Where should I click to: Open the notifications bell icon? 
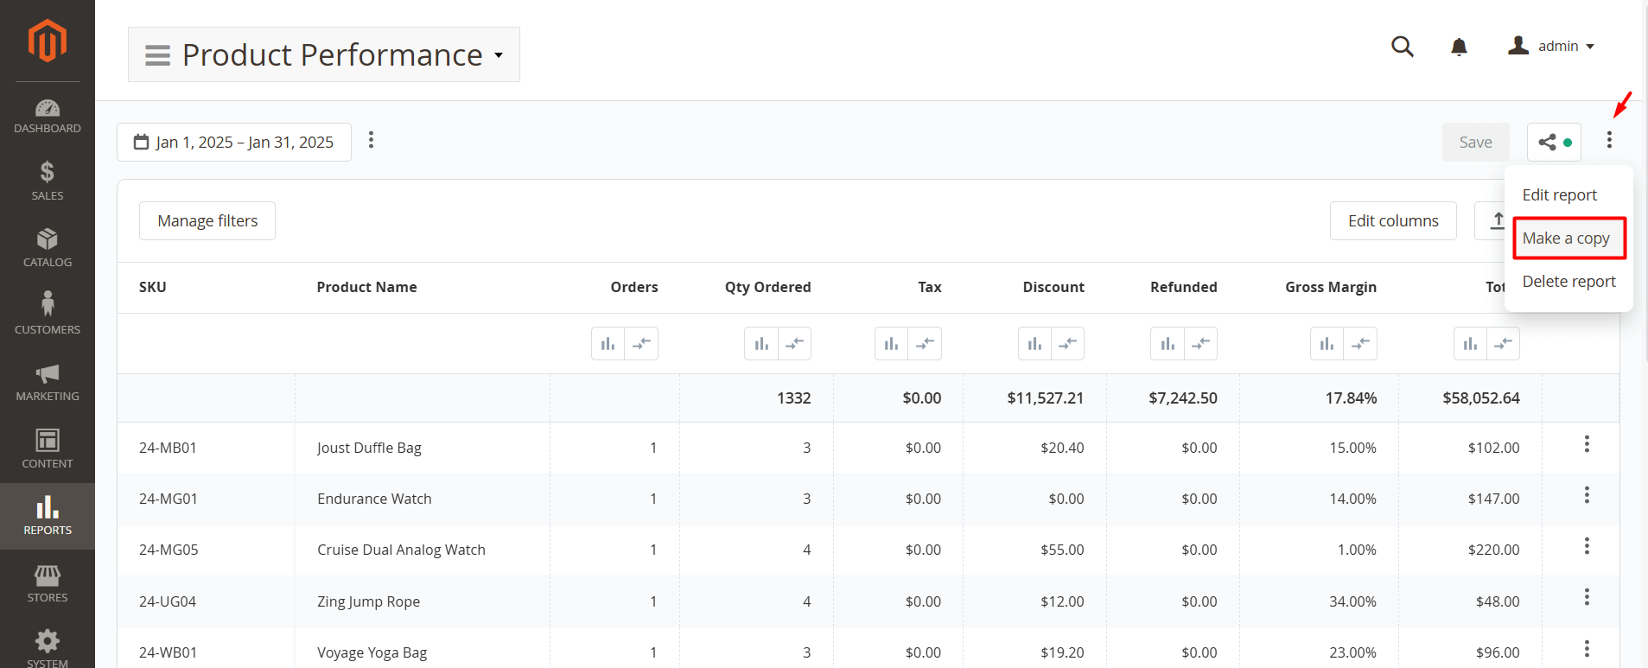(x=1459, y=47)
